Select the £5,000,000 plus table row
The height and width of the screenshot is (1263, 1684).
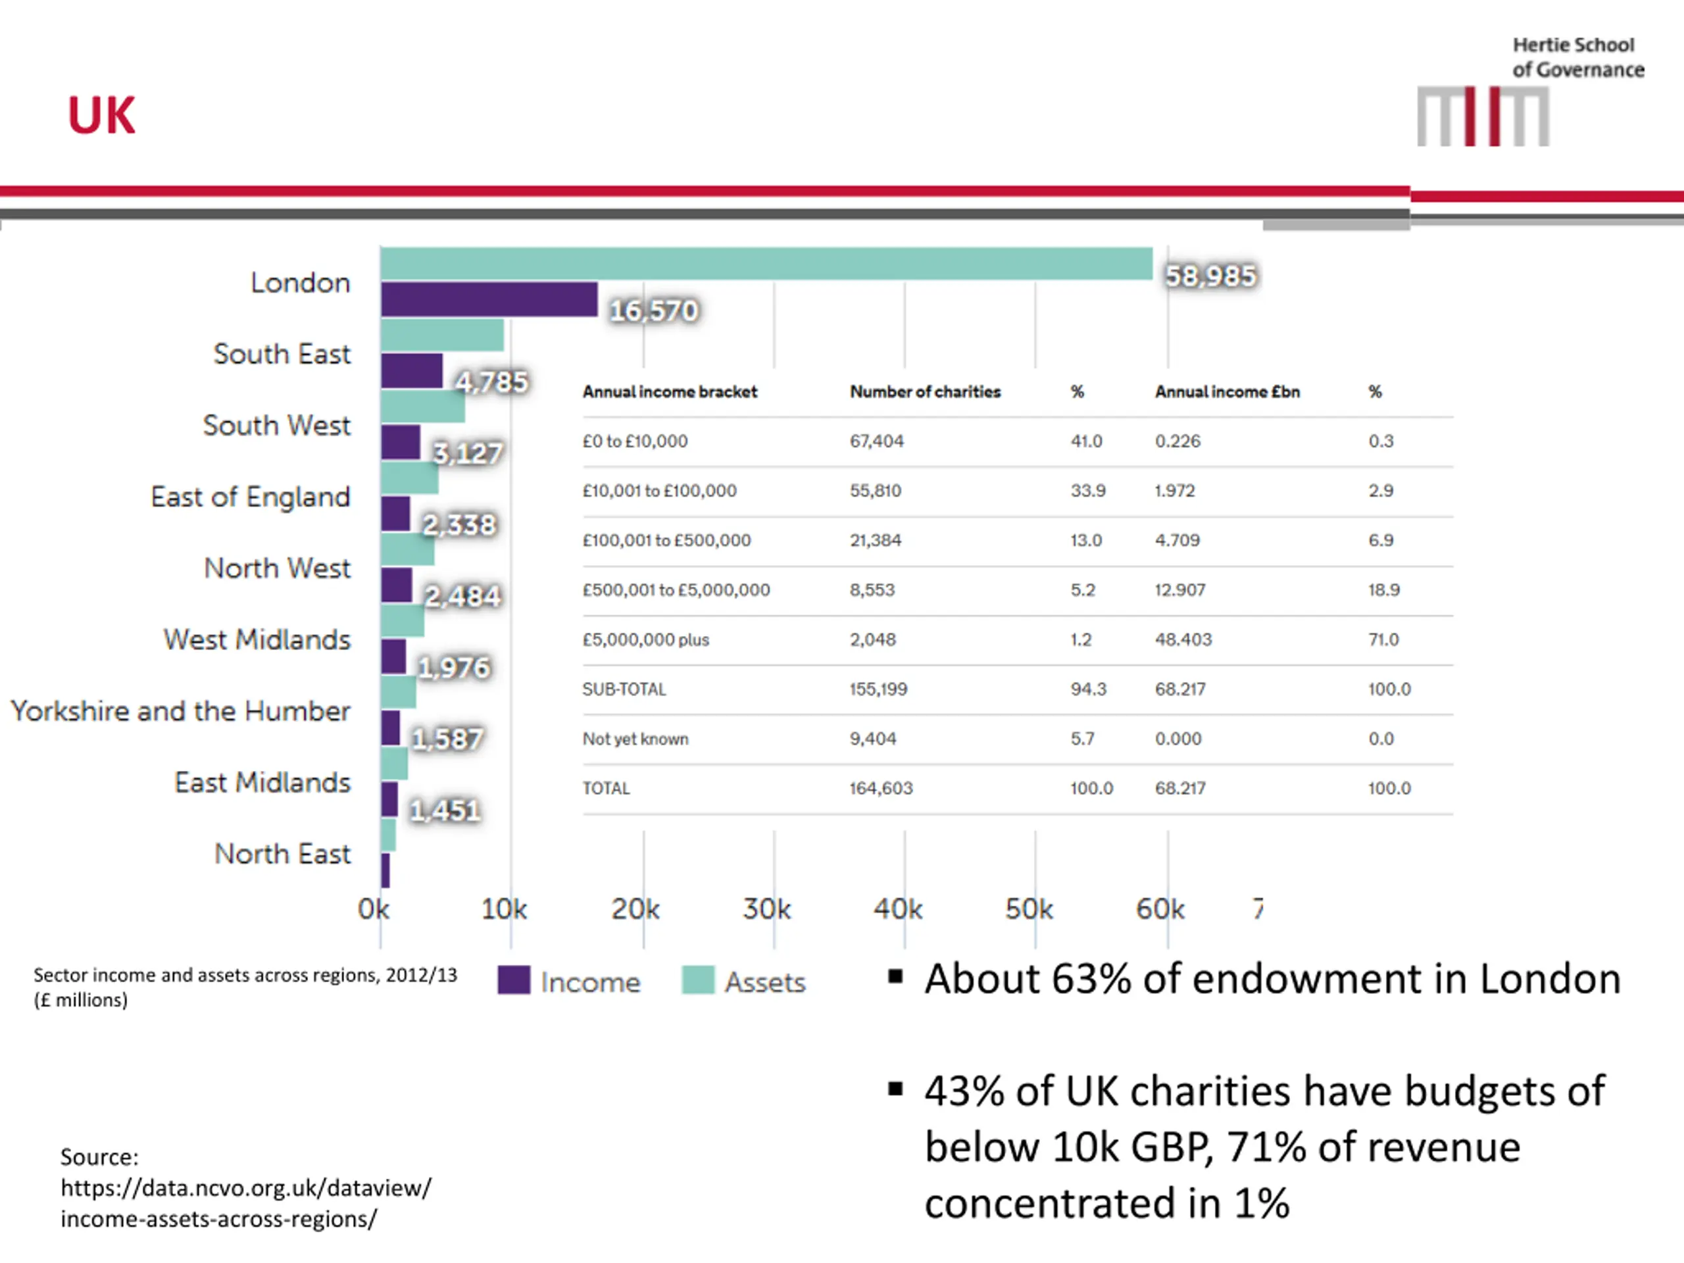coord(1018,639)
